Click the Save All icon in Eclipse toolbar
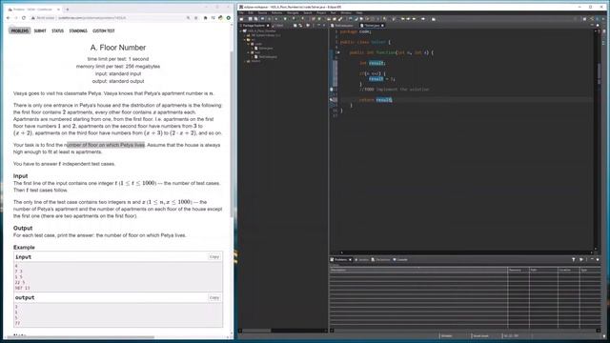This screenshot has height=343, width=610. click(x=254, y=19)
